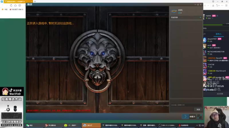Click the danmaku text input field

(186, 105)
